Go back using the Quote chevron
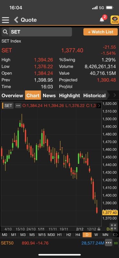Viewport: 119px width, 258px height. 16,20
